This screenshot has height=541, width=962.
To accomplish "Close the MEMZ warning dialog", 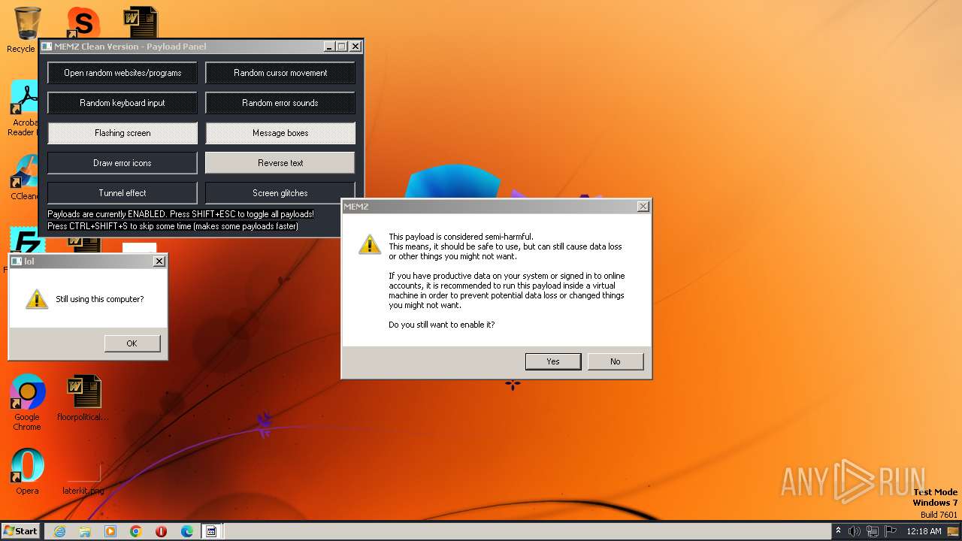I will click(x=643, y=206).
